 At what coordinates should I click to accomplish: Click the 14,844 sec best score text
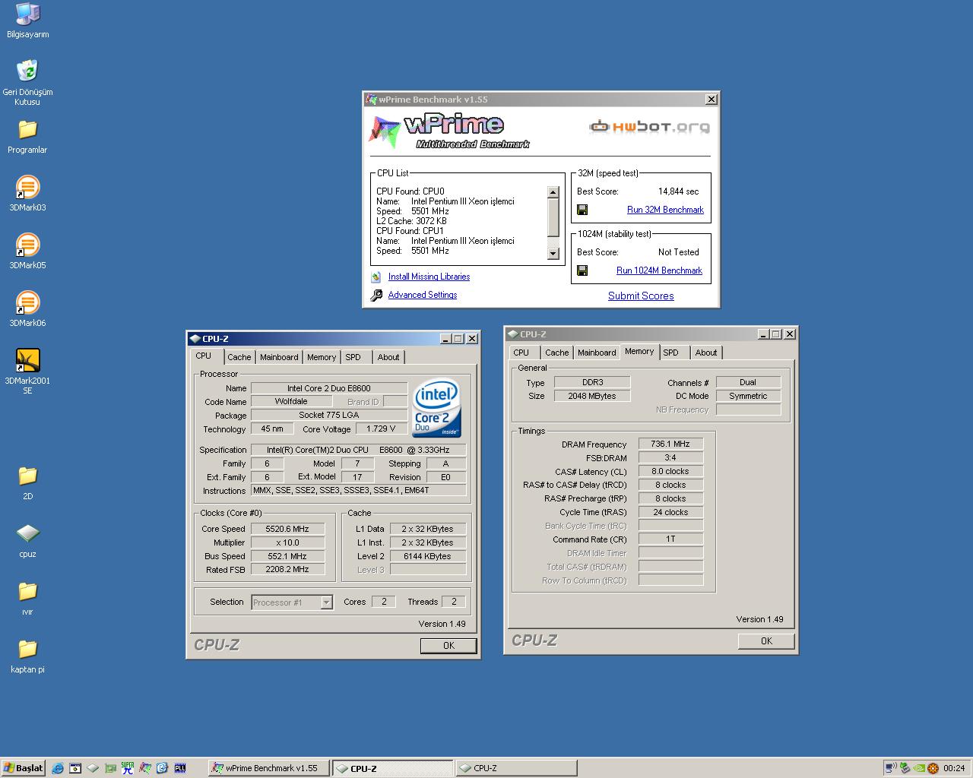678,191
